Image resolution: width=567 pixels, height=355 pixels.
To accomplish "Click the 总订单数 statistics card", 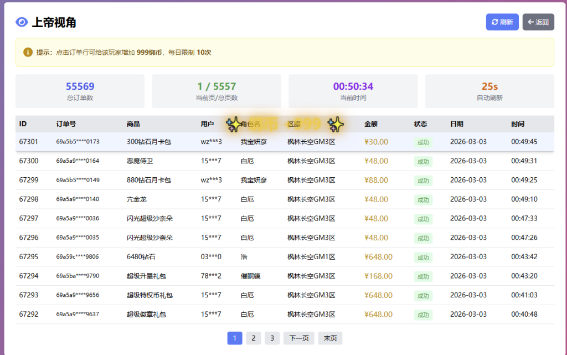I will [x=80, y=91].
